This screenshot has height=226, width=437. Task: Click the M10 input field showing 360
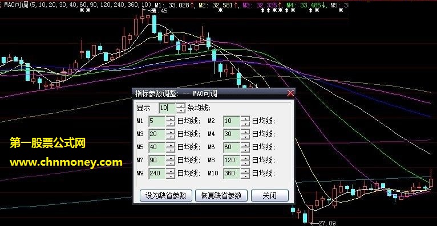232,174
